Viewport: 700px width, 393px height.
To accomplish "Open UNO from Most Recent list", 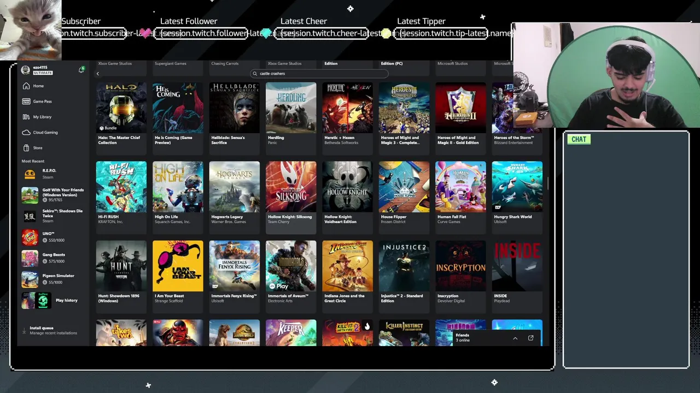I will coord(52,237).
